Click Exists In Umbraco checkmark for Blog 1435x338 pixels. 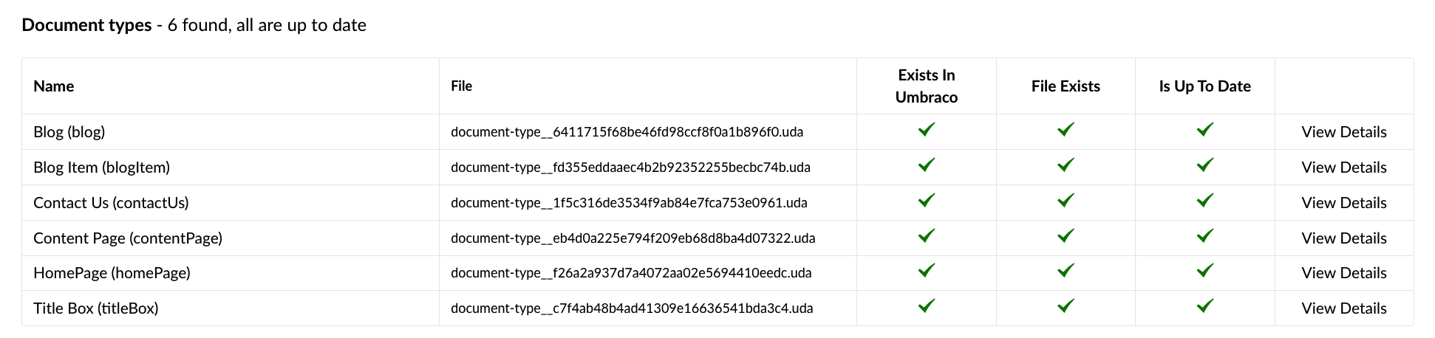[926, 130]
